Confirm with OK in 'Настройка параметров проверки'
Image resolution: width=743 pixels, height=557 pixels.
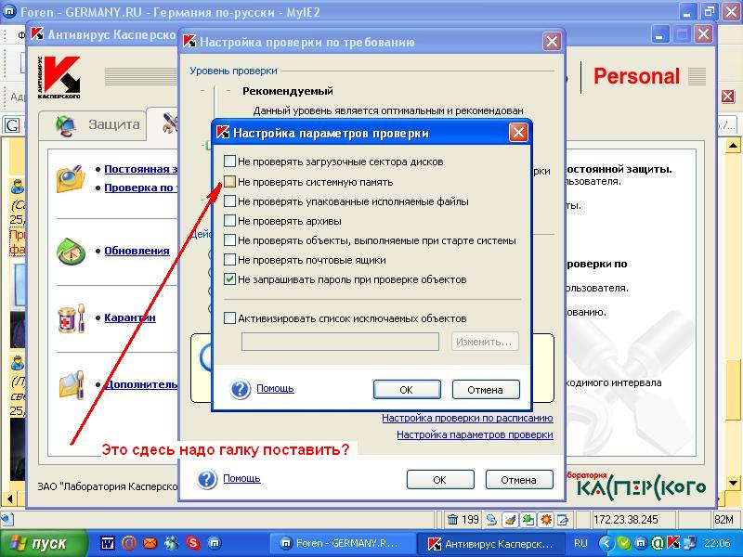[407, 389]
